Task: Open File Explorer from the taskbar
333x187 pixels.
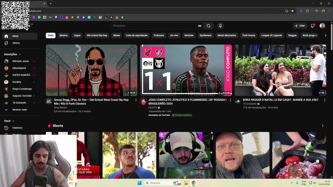Action: point(186,183)
